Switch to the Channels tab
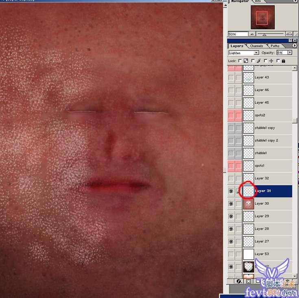Image resolution: width=299 pixels, height=298 pixels. 256,46
